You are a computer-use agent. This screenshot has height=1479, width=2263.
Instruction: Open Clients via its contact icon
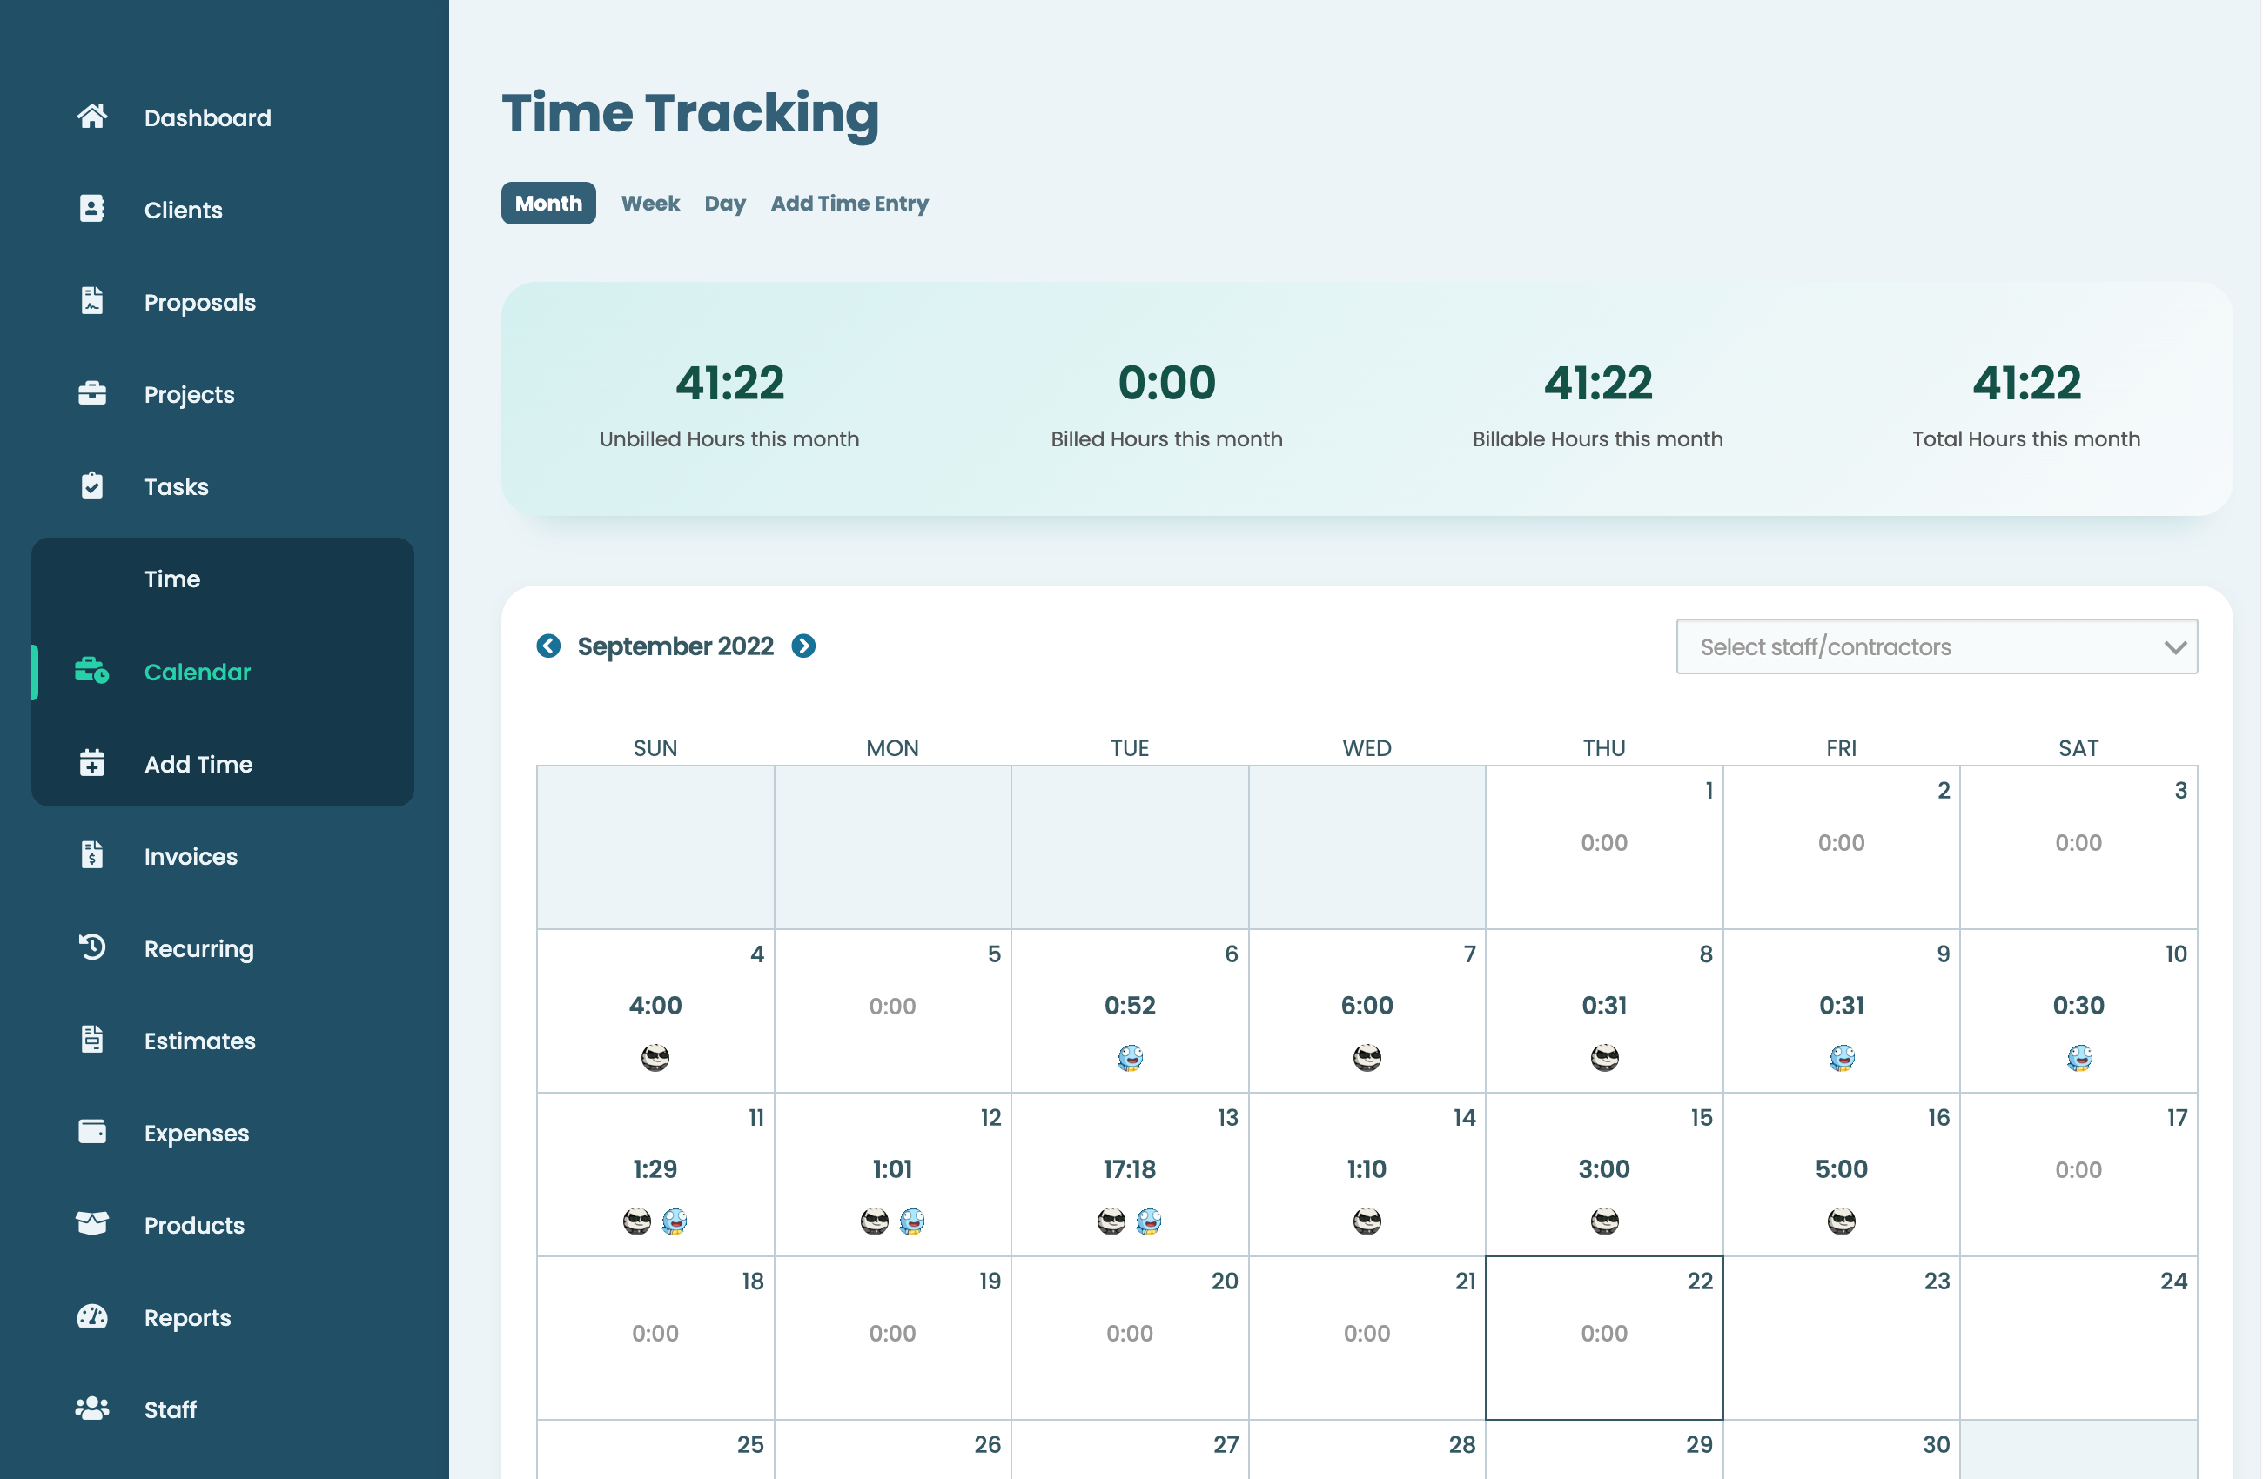click(x=92, y=209)
